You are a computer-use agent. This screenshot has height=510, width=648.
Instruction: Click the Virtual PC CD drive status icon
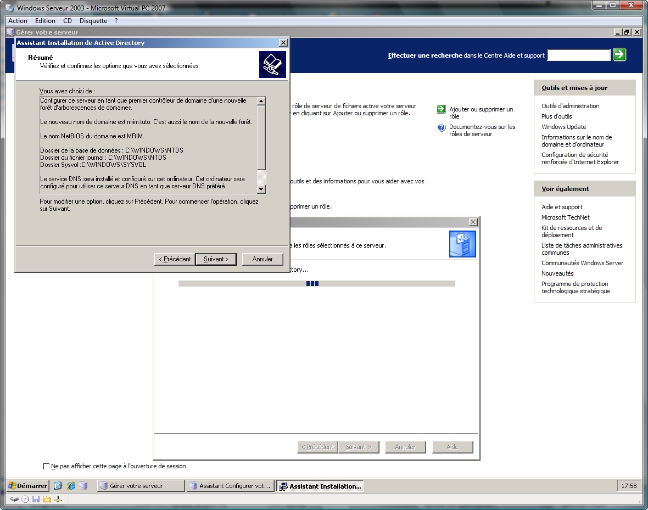coord(25,499)
